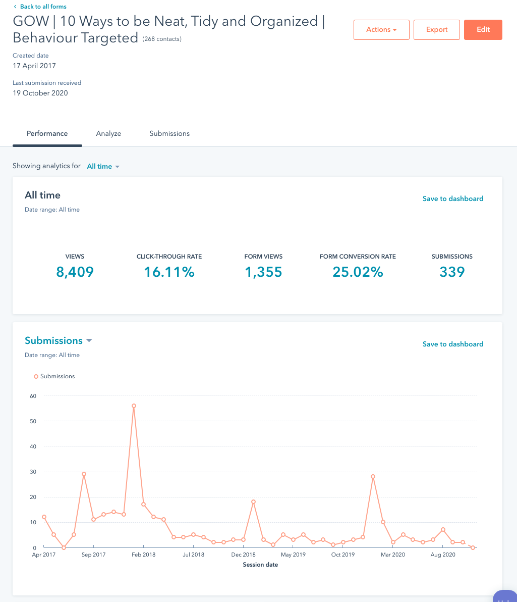Open the Help bubble at bottom right
The image size is (517, 602).
coord(504,596)
